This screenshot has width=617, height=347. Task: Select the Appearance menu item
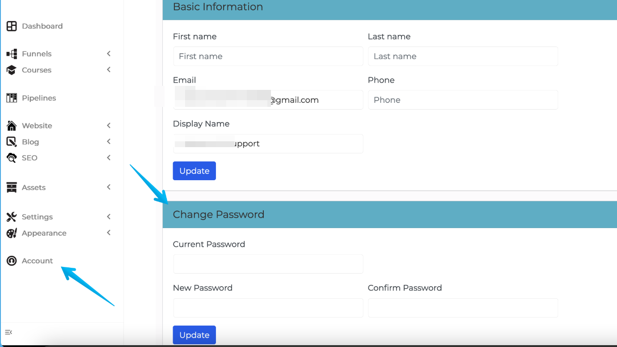coord(44,233)
